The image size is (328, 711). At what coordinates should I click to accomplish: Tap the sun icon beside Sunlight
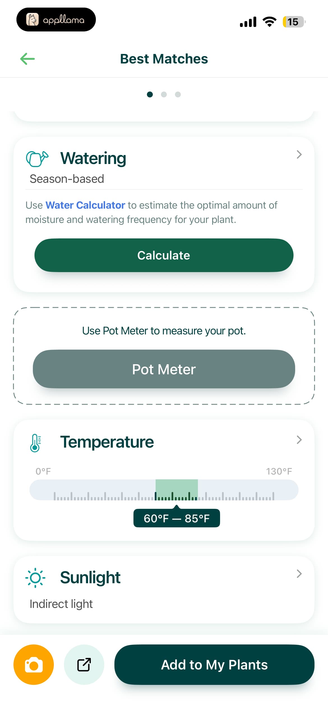coord(35,578)
